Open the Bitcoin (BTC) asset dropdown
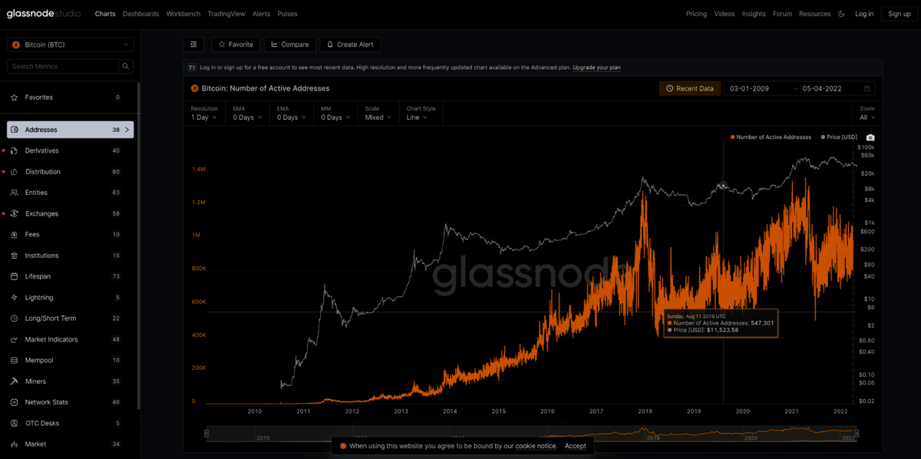 70,45
